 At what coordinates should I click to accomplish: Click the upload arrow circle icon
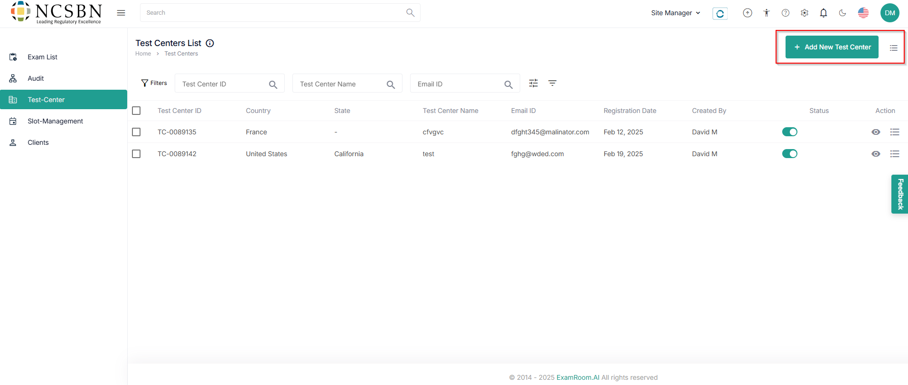(x=748, y=13)
